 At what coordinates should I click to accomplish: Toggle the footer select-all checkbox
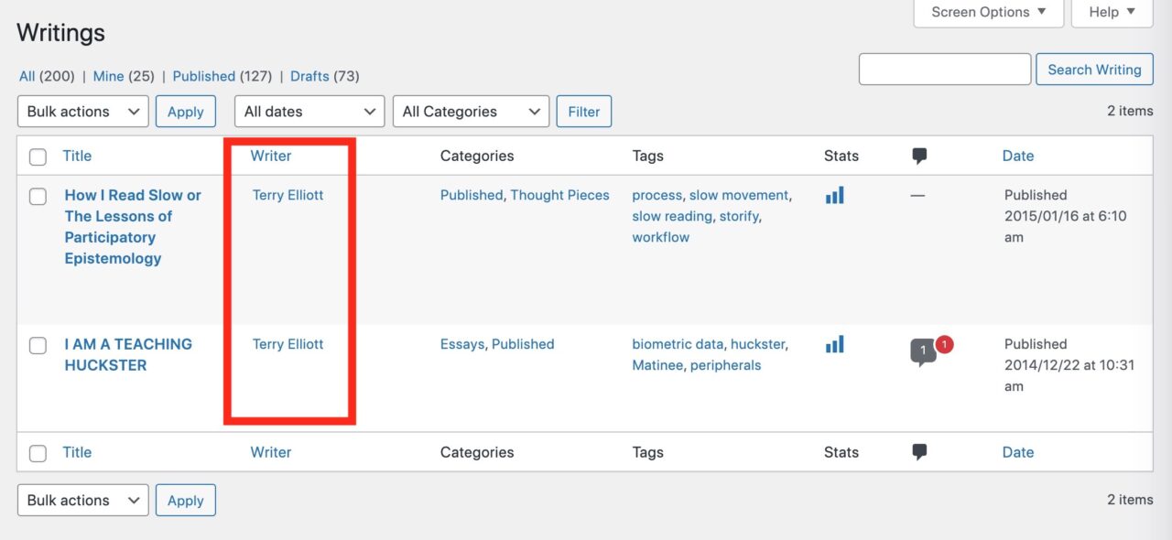click(38, 453)
